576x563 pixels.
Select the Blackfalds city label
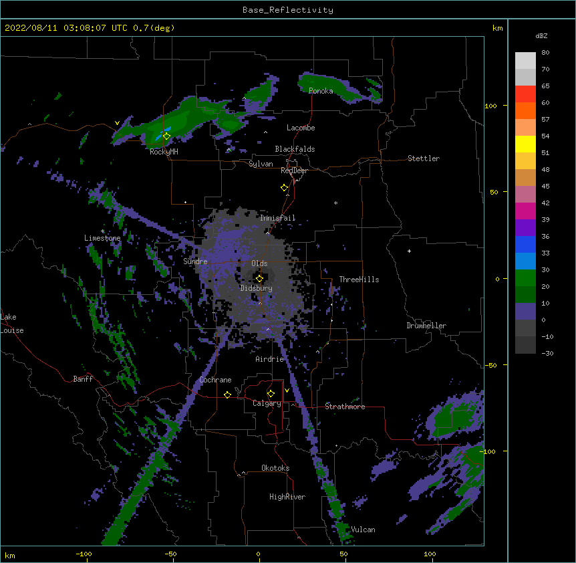click(x=295, y=149)
